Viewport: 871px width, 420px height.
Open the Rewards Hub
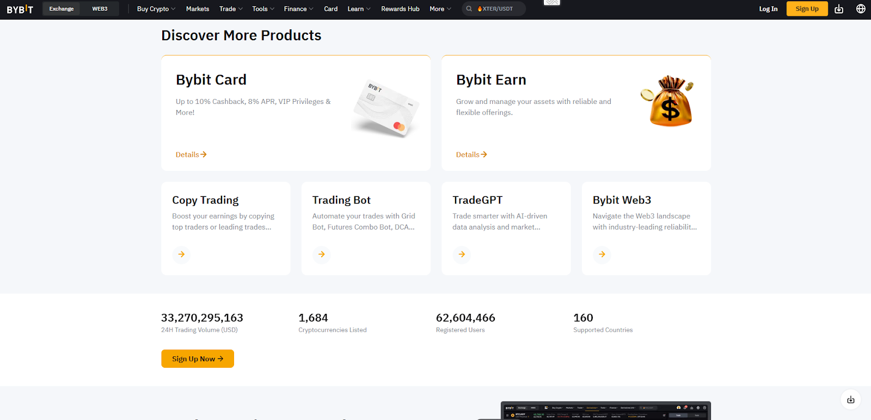coord(400,9)
